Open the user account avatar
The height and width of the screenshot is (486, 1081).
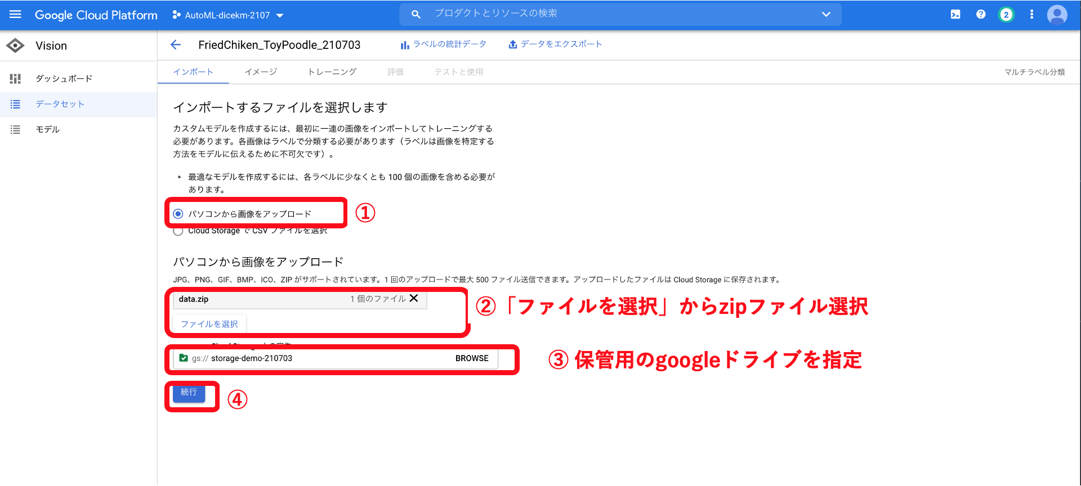coord(1057,15)
